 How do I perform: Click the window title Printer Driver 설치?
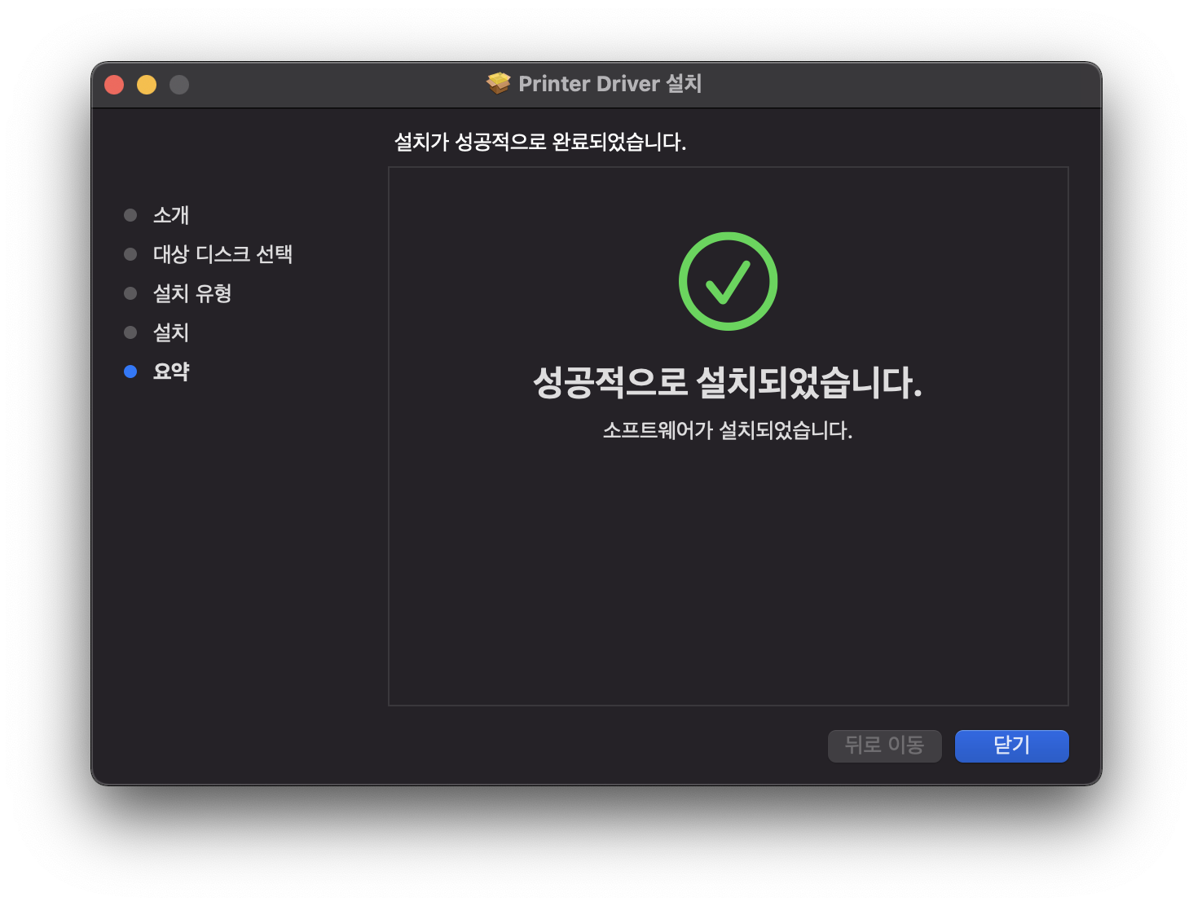(610, 83)
